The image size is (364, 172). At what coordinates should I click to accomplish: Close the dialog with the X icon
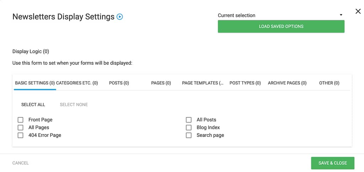click(358, 11)
